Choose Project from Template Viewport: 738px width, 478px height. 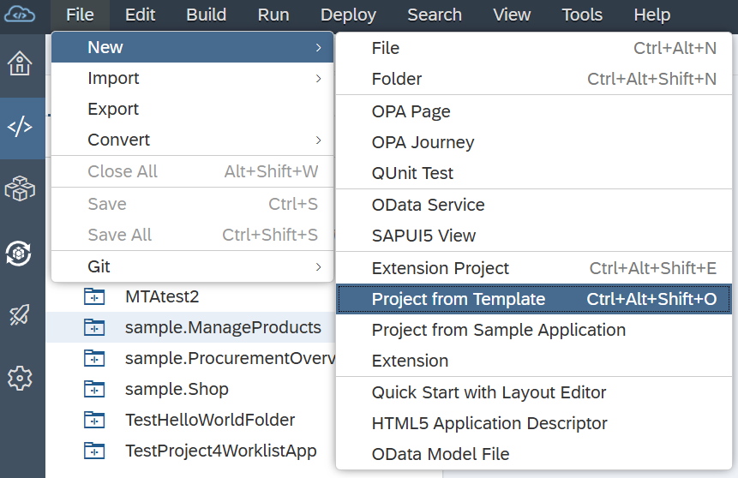(x=534, y=299)
